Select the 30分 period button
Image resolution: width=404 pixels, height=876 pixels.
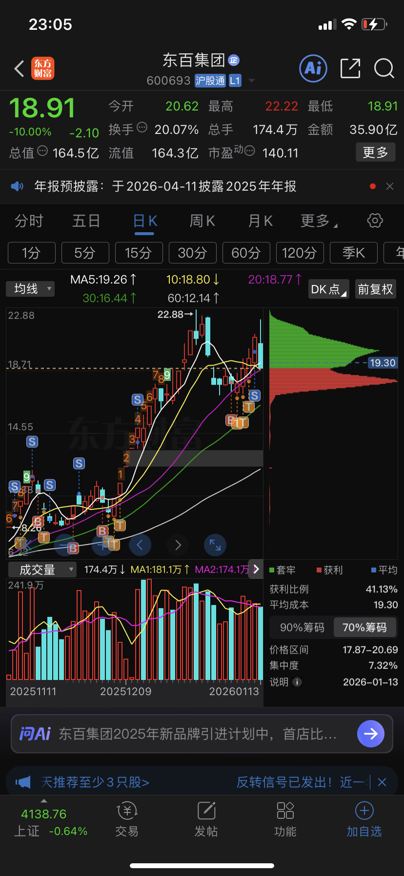pyautogui.click(x=193, y=253)
